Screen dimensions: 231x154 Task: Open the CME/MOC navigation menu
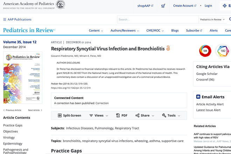point(155,30)
